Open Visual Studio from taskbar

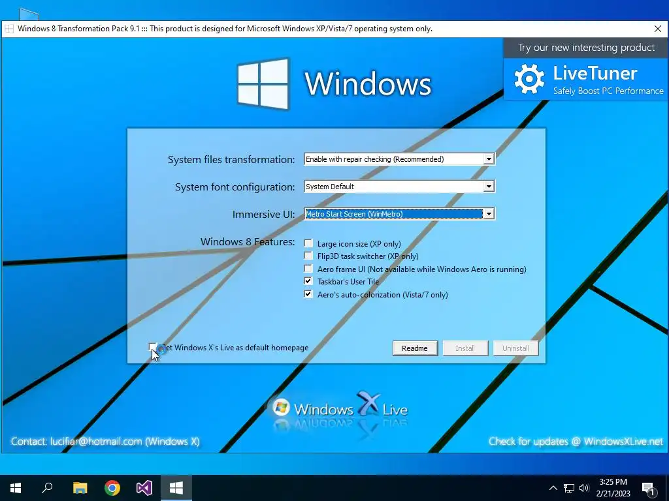[x=144, y=488]
